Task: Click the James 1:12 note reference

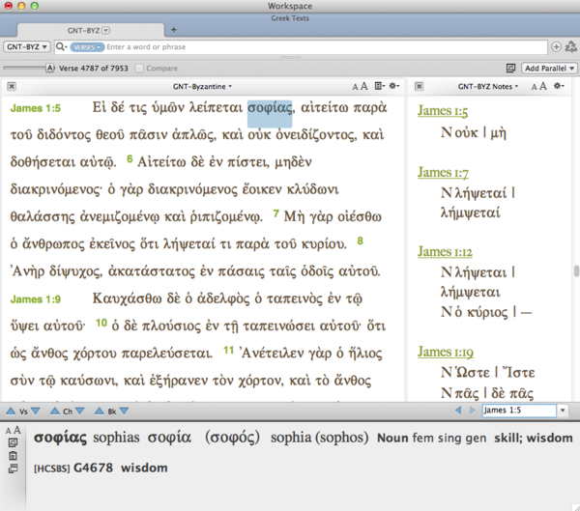Action: tap(445, 252)
